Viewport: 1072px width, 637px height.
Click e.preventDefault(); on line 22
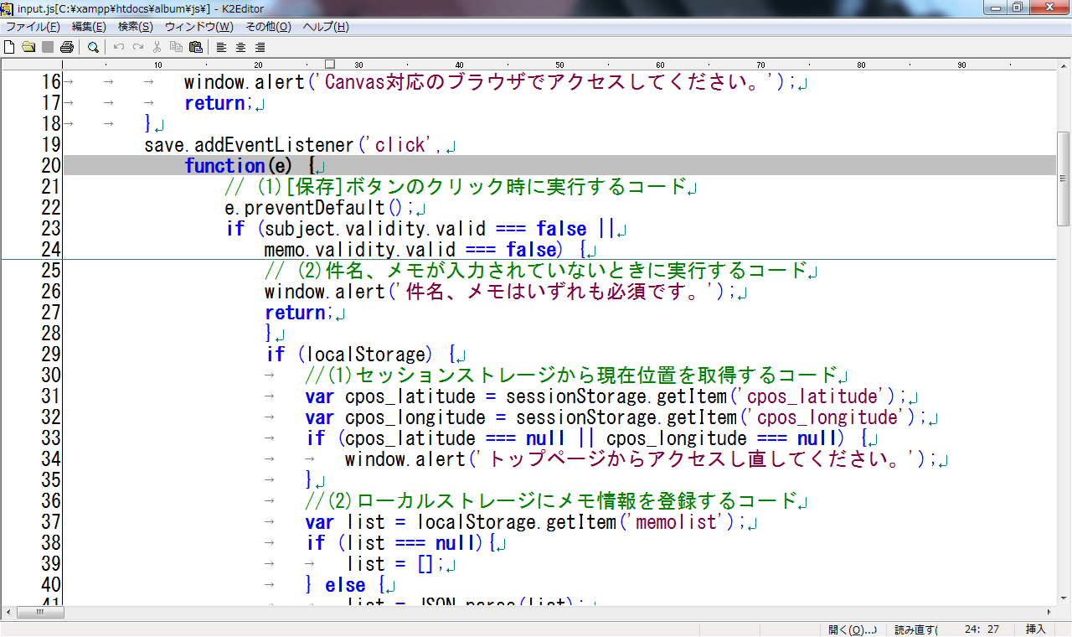click(320, 208)
